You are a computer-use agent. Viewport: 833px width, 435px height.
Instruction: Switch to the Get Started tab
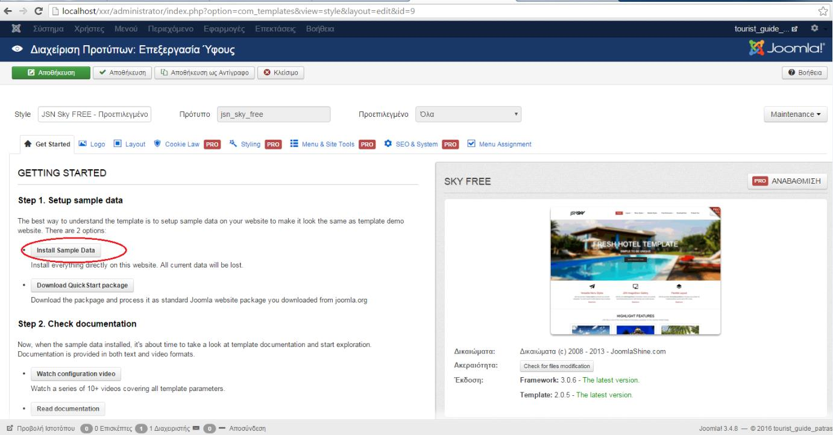tap(47, 144)
